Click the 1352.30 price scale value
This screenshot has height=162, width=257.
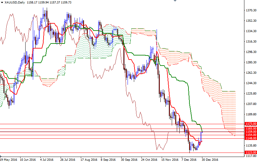point(251,20)
